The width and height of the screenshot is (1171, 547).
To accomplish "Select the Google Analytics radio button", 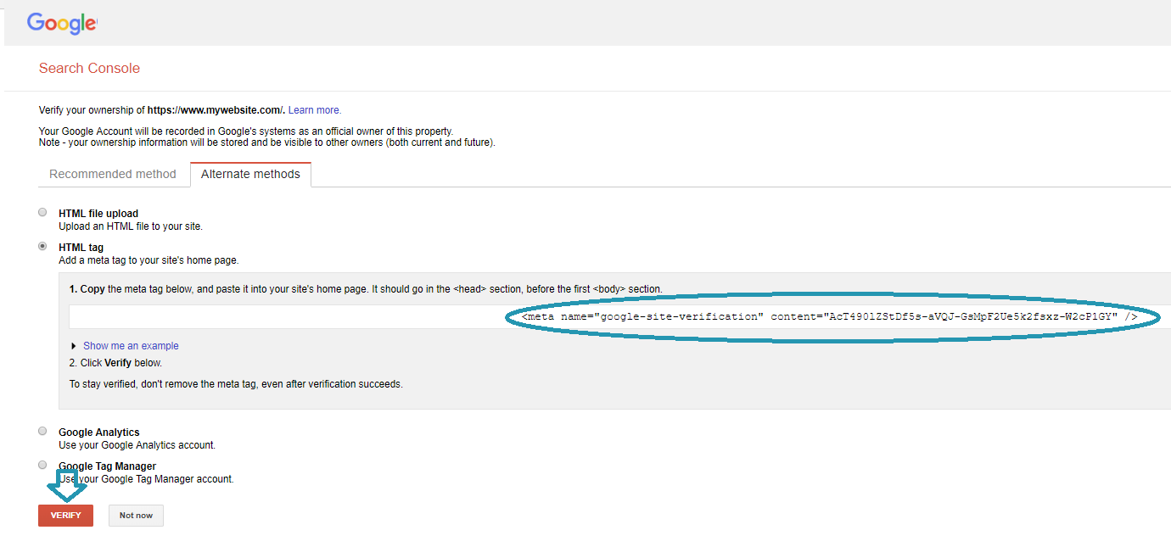I will pyautogui.click(x=42, y=432).
